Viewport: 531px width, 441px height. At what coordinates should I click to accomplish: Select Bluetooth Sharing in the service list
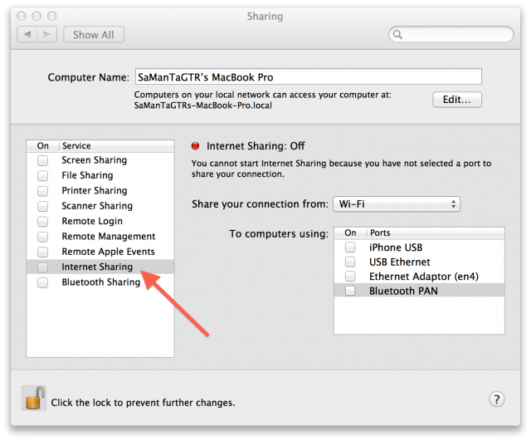[100, 282]
